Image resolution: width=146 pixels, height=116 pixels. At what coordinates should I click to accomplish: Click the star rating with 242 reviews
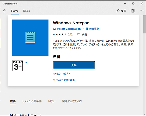(x=63, y=34)
